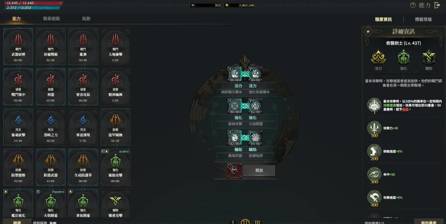Exit the ability screen via exit icon
The image size is (446, 224).
pos(437,5)
